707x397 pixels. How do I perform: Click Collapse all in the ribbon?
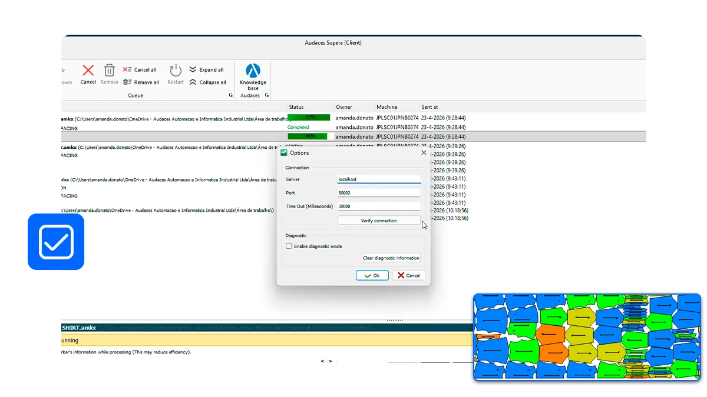pyautogui.click(x=207, y=82)
